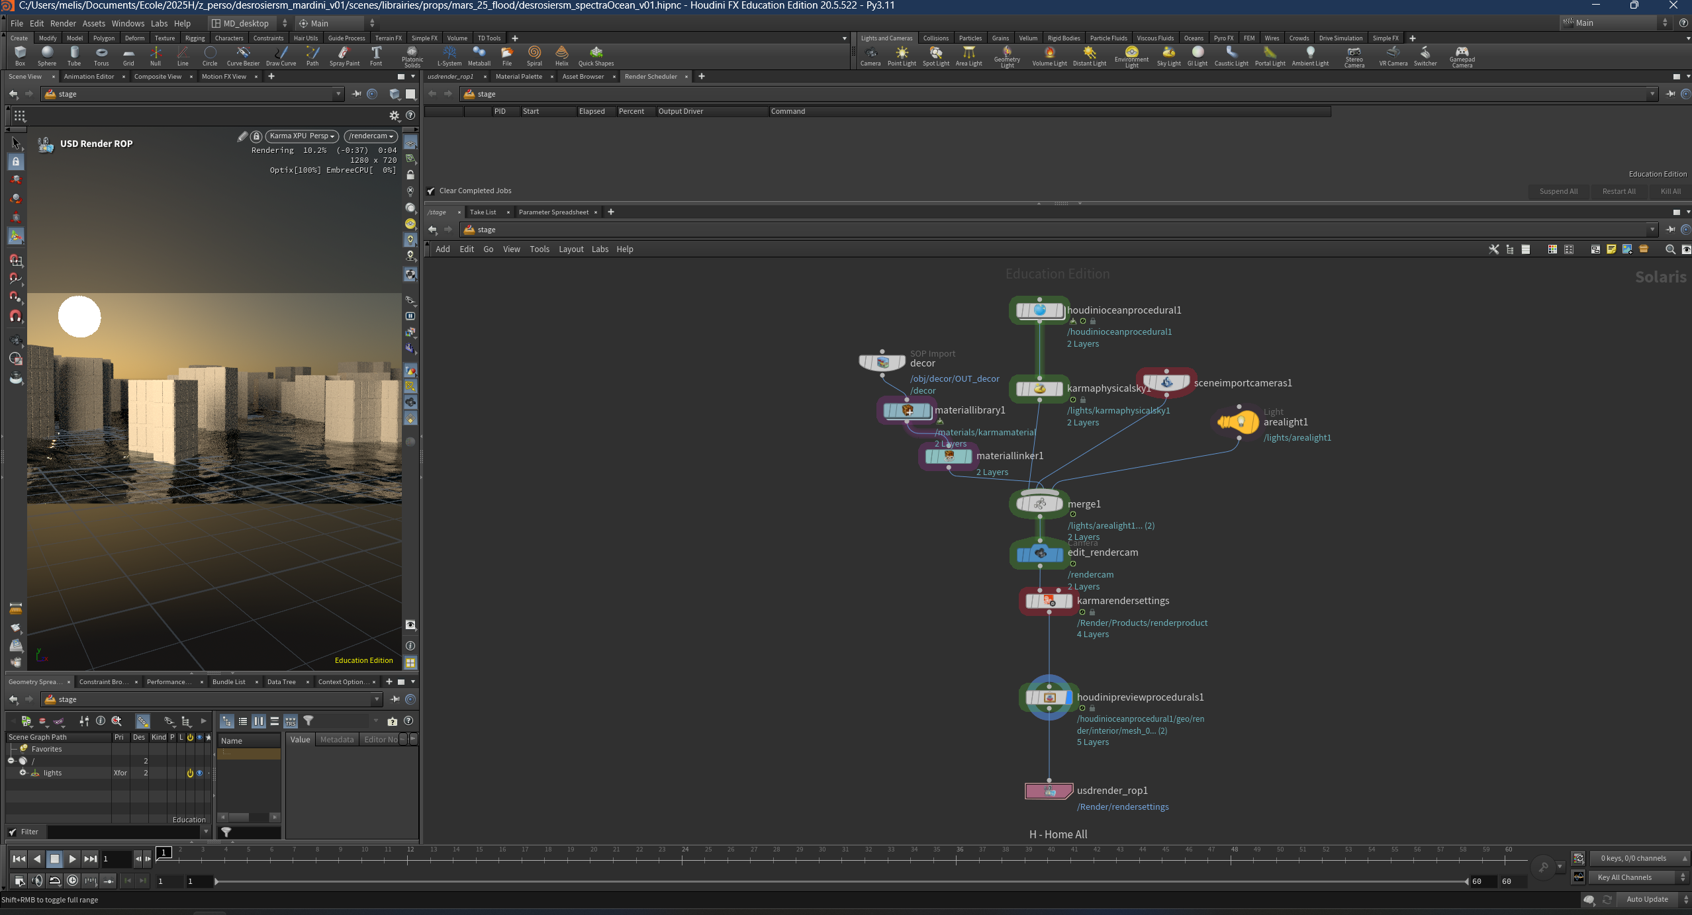Open the Key All Channels dropdown
This screenshot has height=915, width=1692.
click(1639, 877)
